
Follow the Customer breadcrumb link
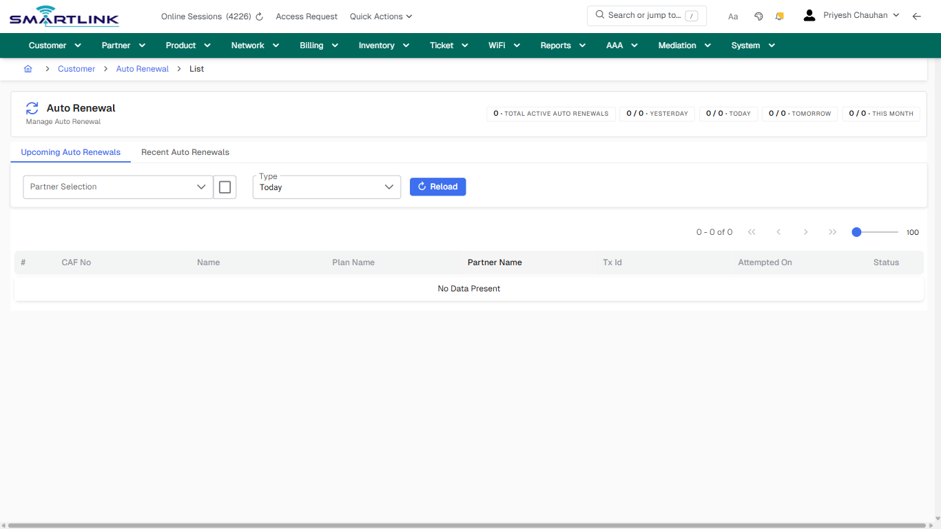76,68
